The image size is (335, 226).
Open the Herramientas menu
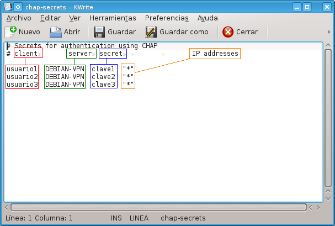point(113,18)
